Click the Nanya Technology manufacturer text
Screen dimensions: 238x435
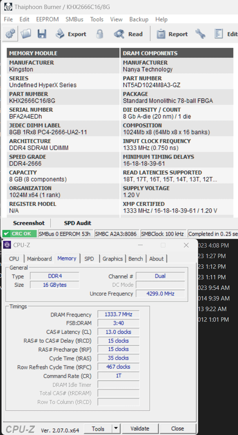pyautogui.click(x=147, y=69)
